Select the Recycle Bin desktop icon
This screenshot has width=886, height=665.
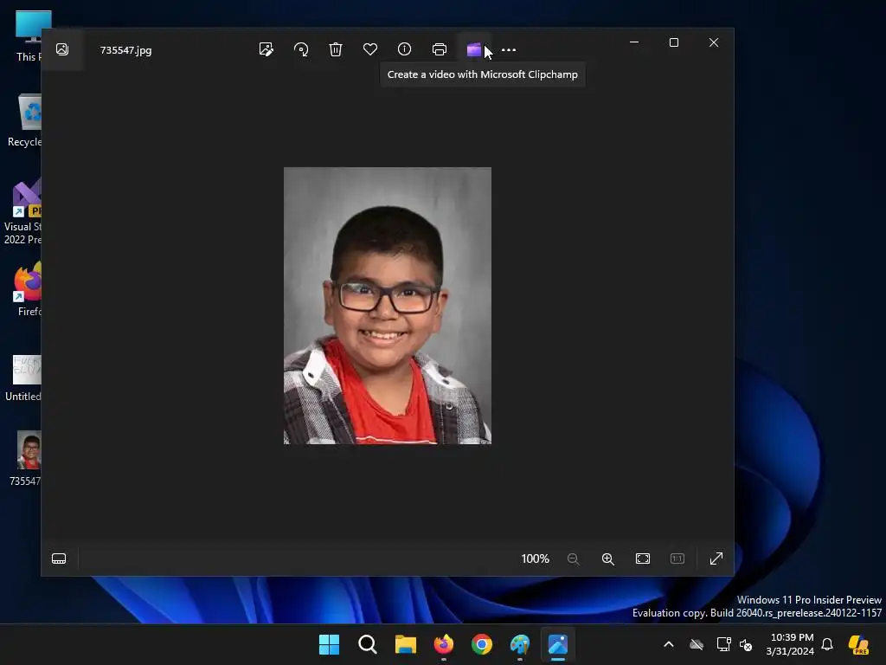click(x=25, y=121)
